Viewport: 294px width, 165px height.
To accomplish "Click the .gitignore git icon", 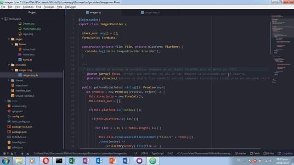I will tap(9, 111).
